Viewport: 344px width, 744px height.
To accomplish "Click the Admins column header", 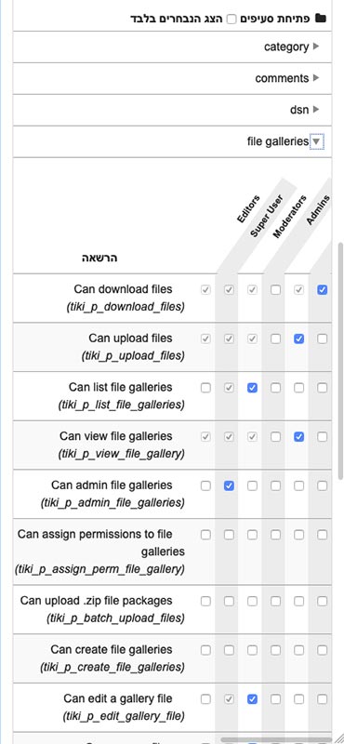I will (x=317, y=209).
